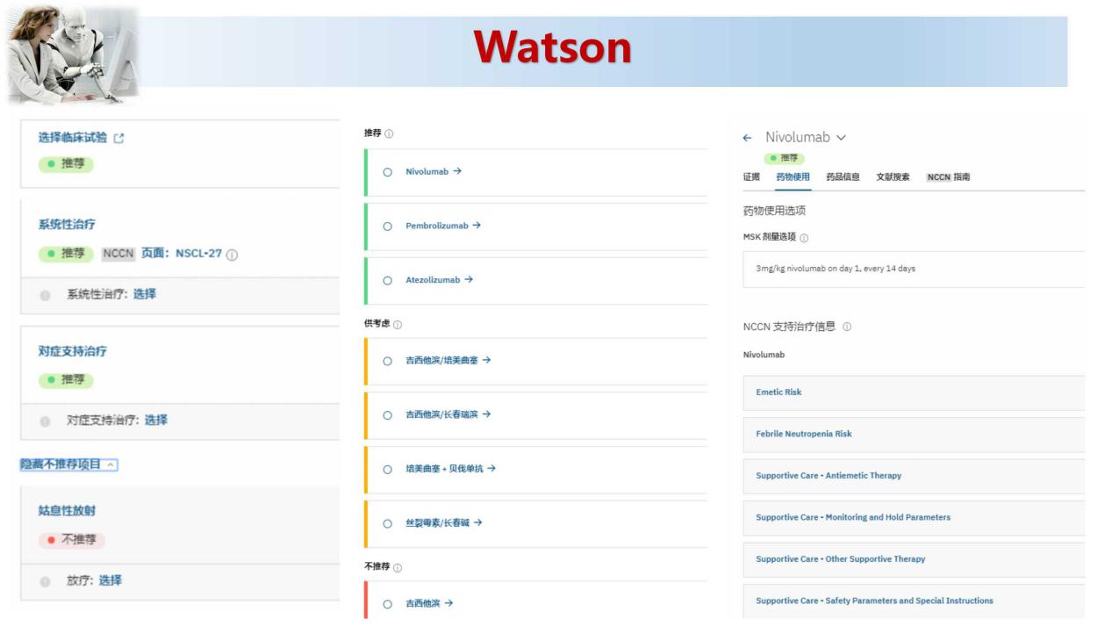This screenshot has width=1112, height=626.
Task: Collapse the 隐藏不推荐项目 section
Action: (x=110, y=464)
